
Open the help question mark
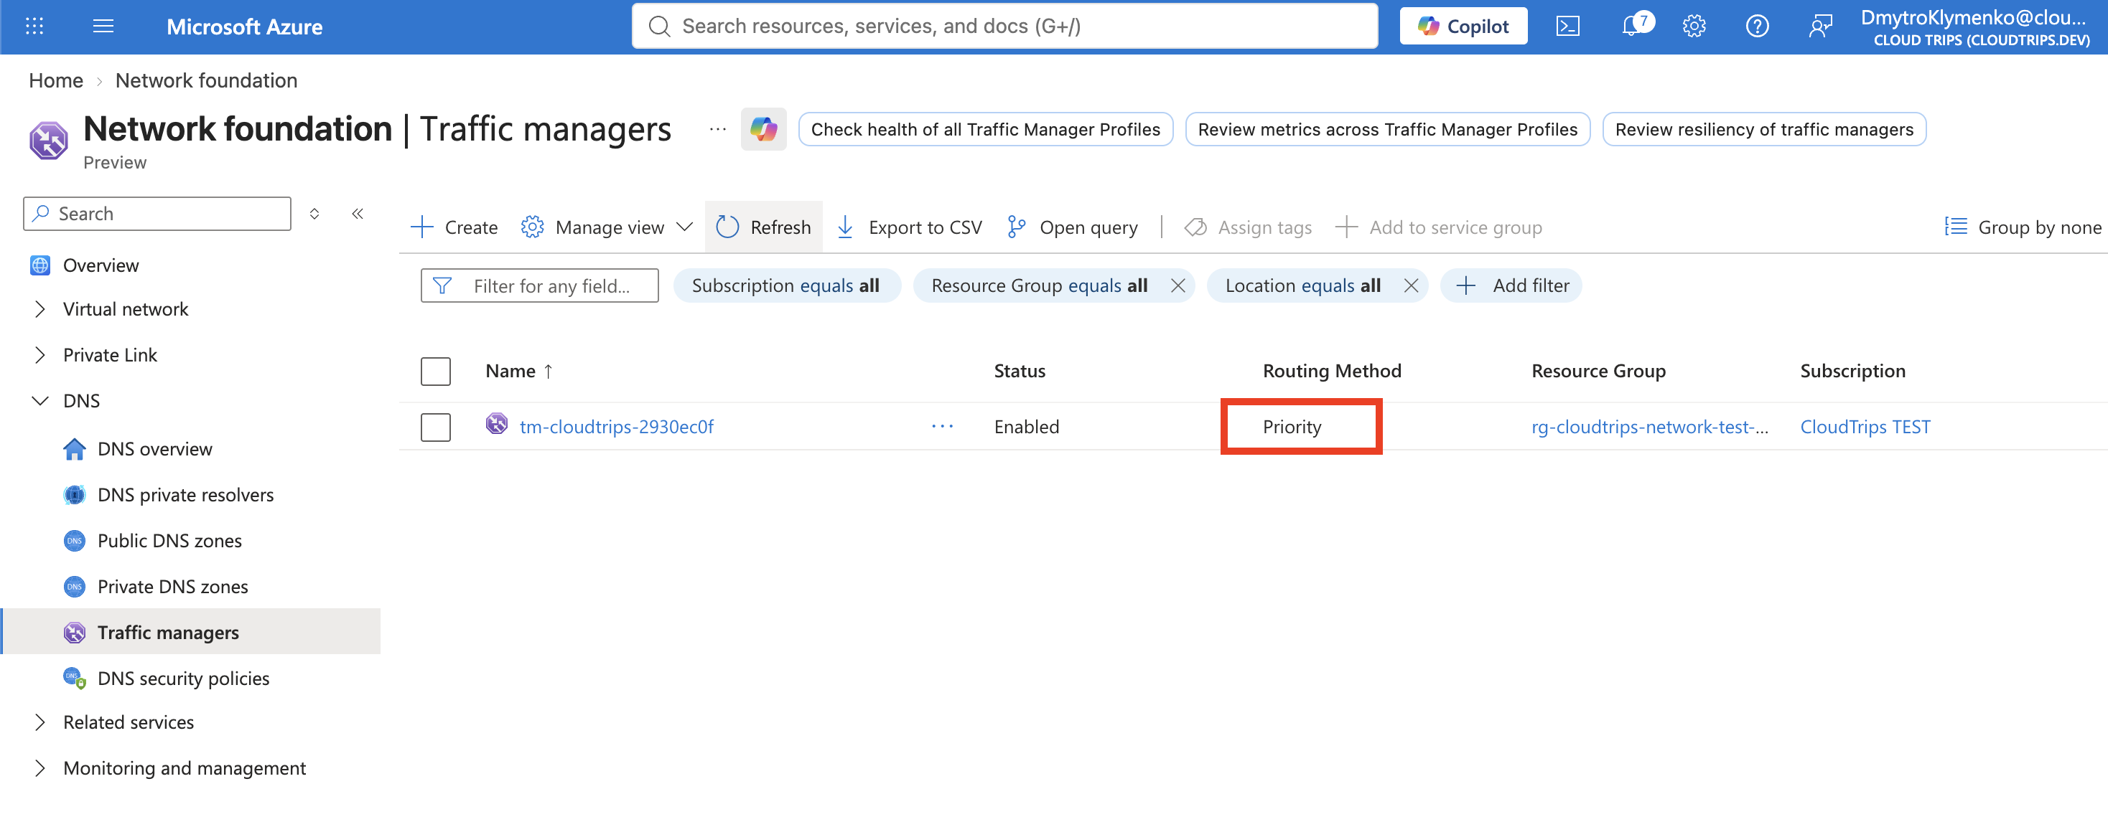coord(1757,26)
